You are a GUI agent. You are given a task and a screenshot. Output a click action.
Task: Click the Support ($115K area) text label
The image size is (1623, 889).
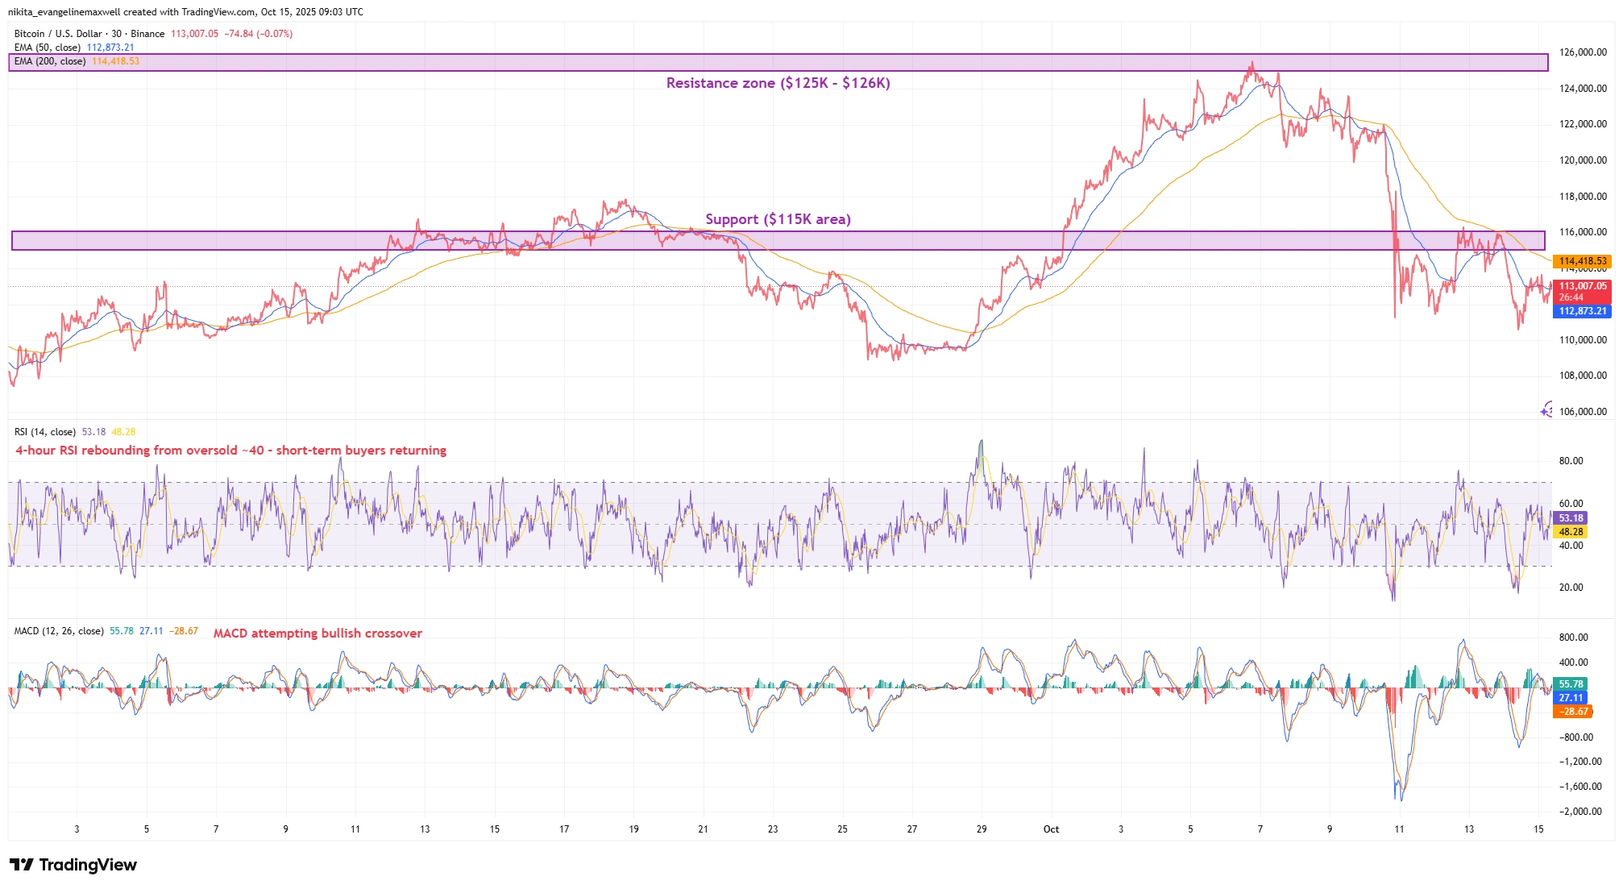(778, 219)
